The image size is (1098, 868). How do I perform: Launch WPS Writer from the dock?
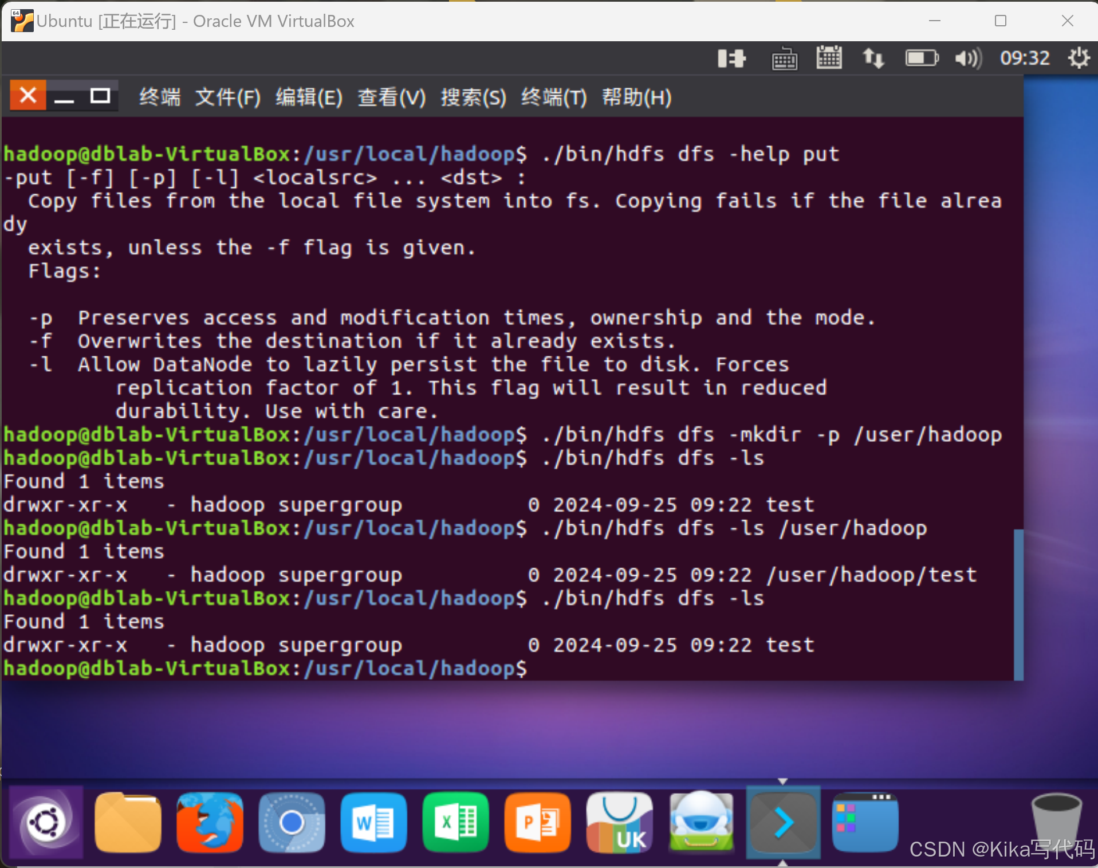pos(373,822)
